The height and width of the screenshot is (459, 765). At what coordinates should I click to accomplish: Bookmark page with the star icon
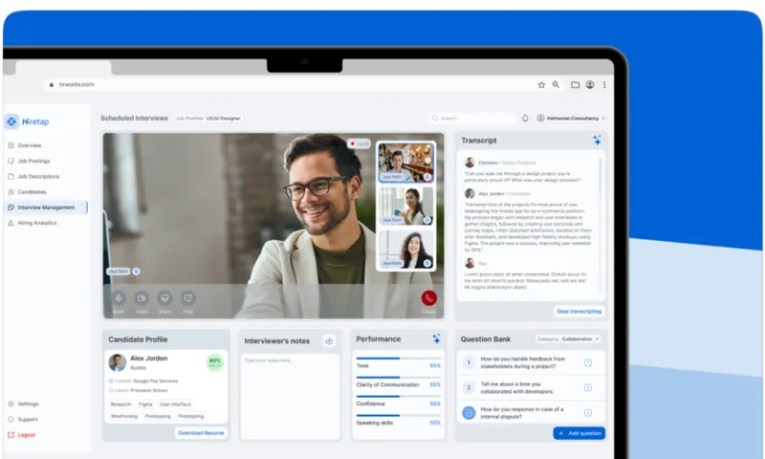tap(541, 85)
